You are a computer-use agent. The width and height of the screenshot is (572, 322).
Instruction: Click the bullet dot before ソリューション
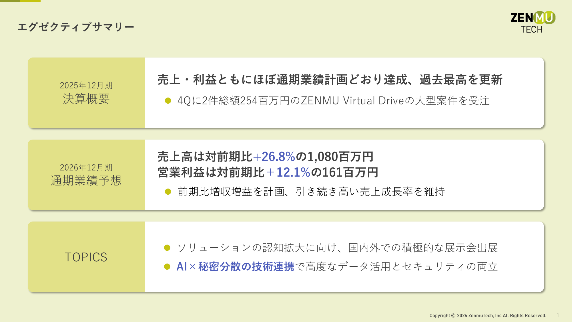(x=167, y=248)
